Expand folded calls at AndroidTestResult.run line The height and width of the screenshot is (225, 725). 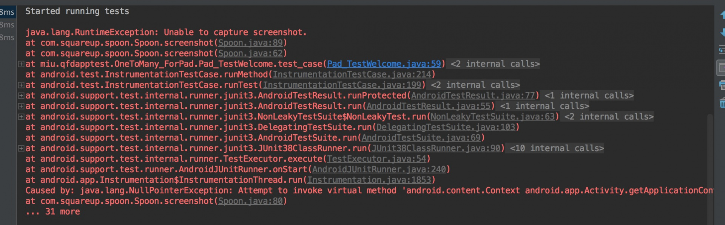[x=22, y=106]
